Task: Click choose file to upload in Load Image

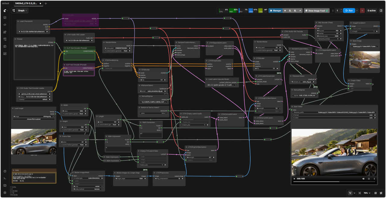Action: click(34, 119)
